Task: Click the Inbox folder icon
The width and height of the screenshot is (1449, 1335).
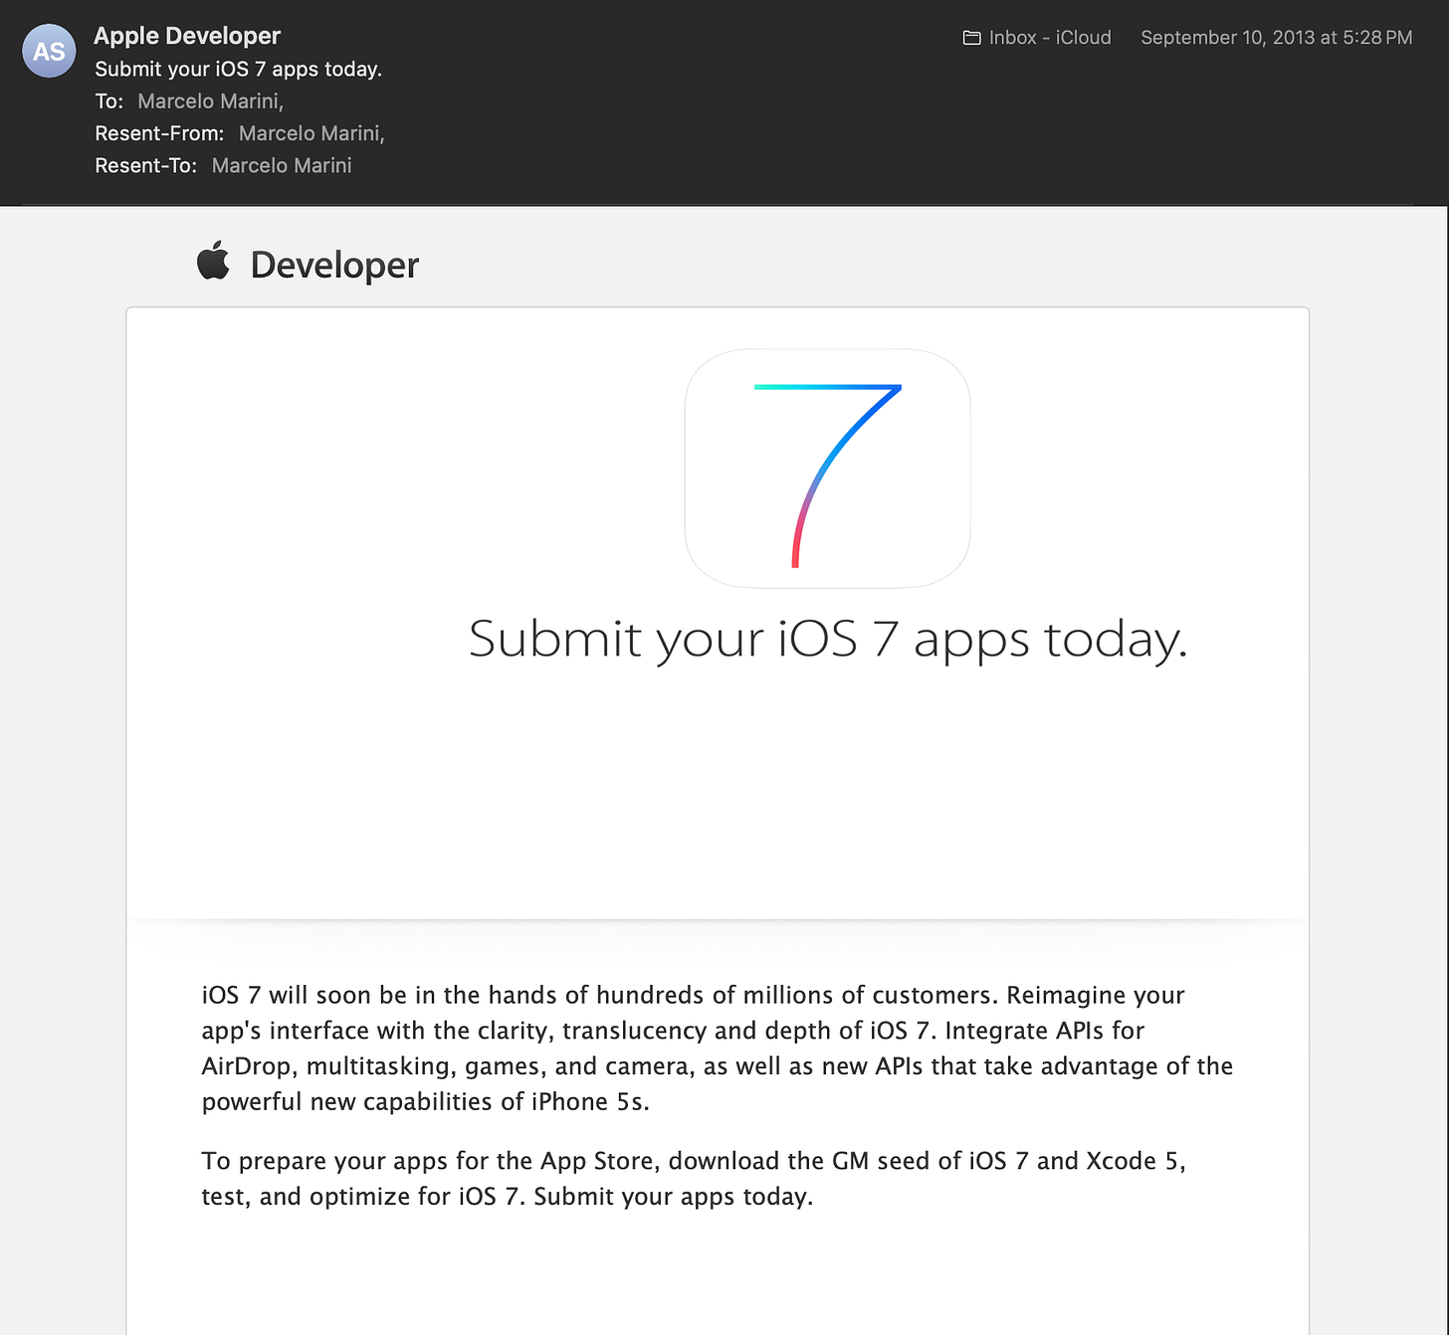Action: [971, 38]
